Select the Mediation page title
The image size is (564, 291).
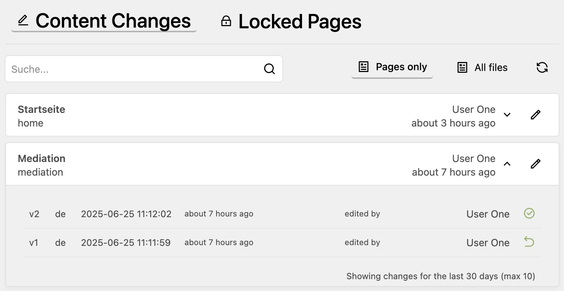point(42,158)
